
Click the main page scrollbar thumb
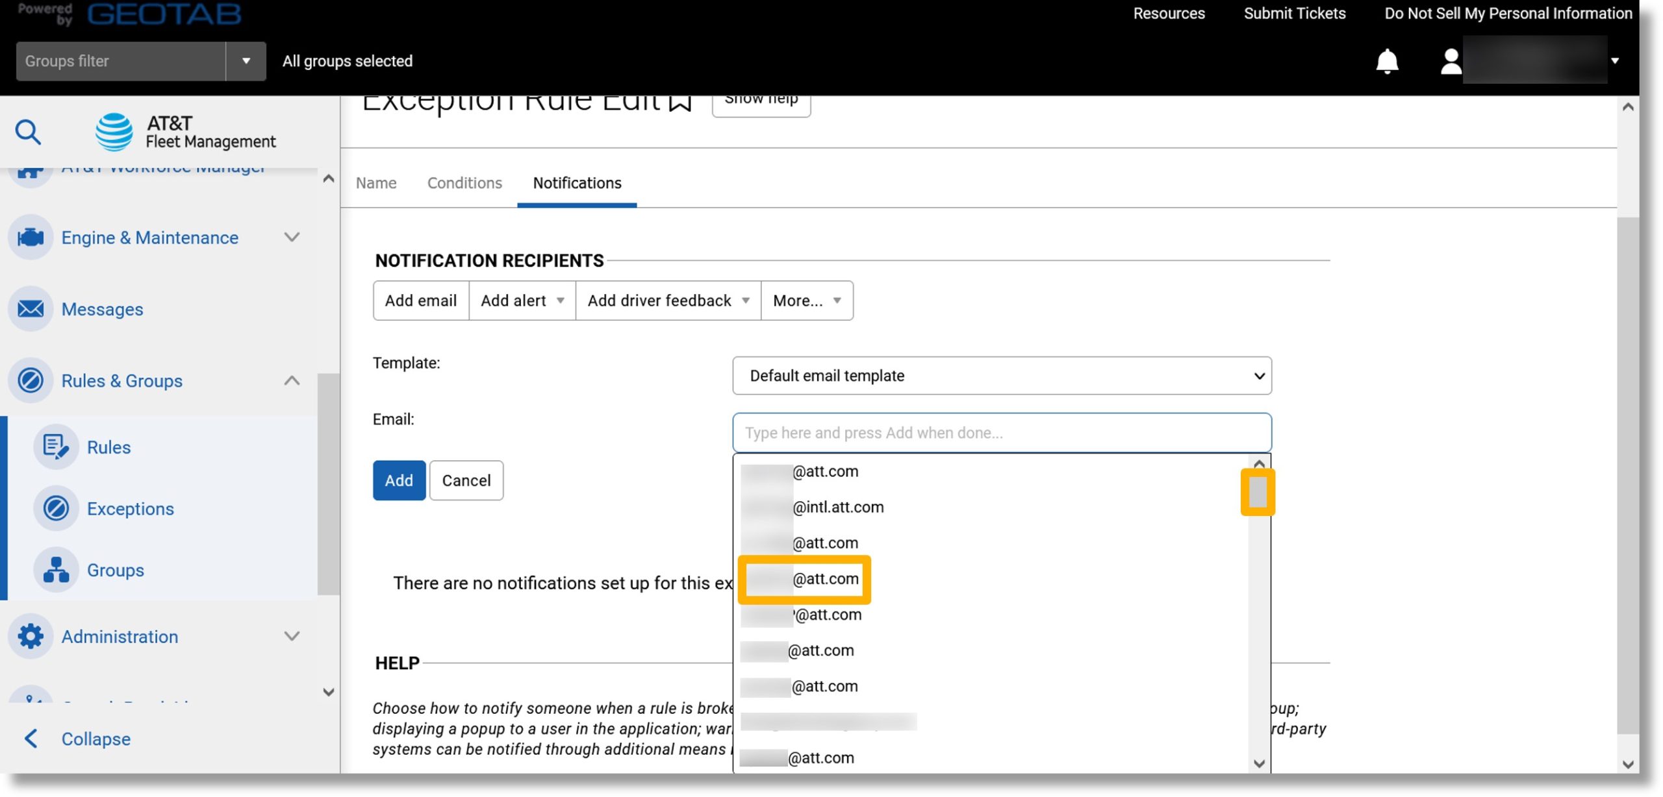pos(1628,476)
